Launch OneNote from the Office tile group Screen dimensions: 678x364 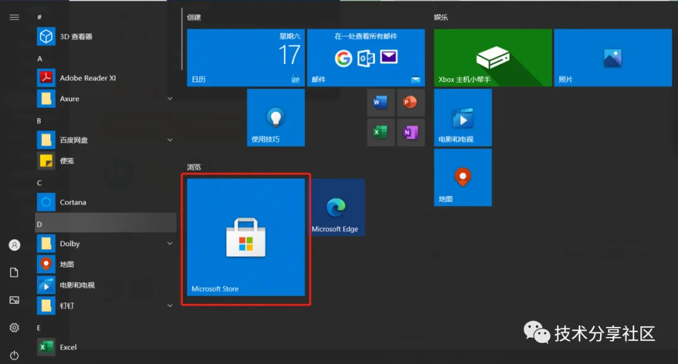pos(411,132)
